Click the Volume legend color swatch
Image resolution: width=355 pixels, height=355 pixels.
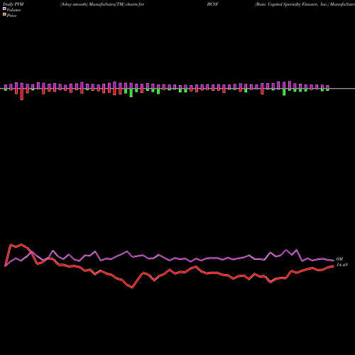4,9
